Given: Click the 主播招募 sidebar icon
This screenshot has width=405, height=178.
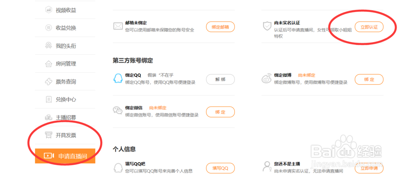Looking at the screenshot, I should pyautogui.click(x=49, y=117).
